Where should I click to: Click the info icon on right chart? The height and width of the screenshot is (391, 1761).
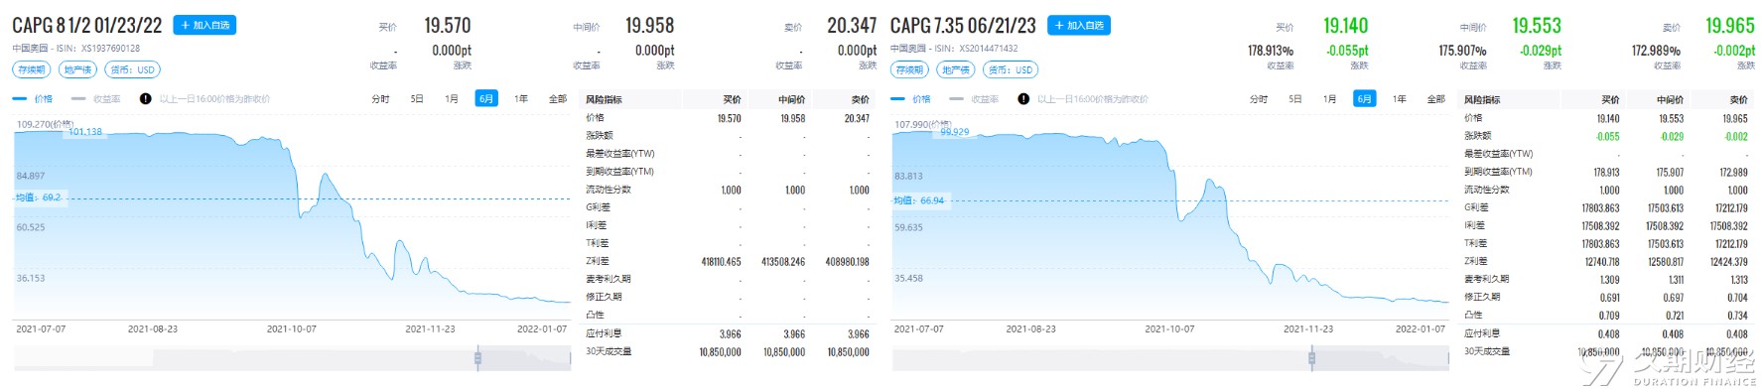point(1023,99)
